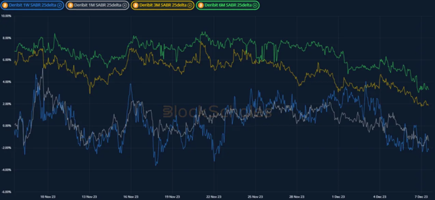This screenshot has height=200, width=435.
Task: Remove the Deribit 1M SABR 25delta series
Action: (124, 5)
